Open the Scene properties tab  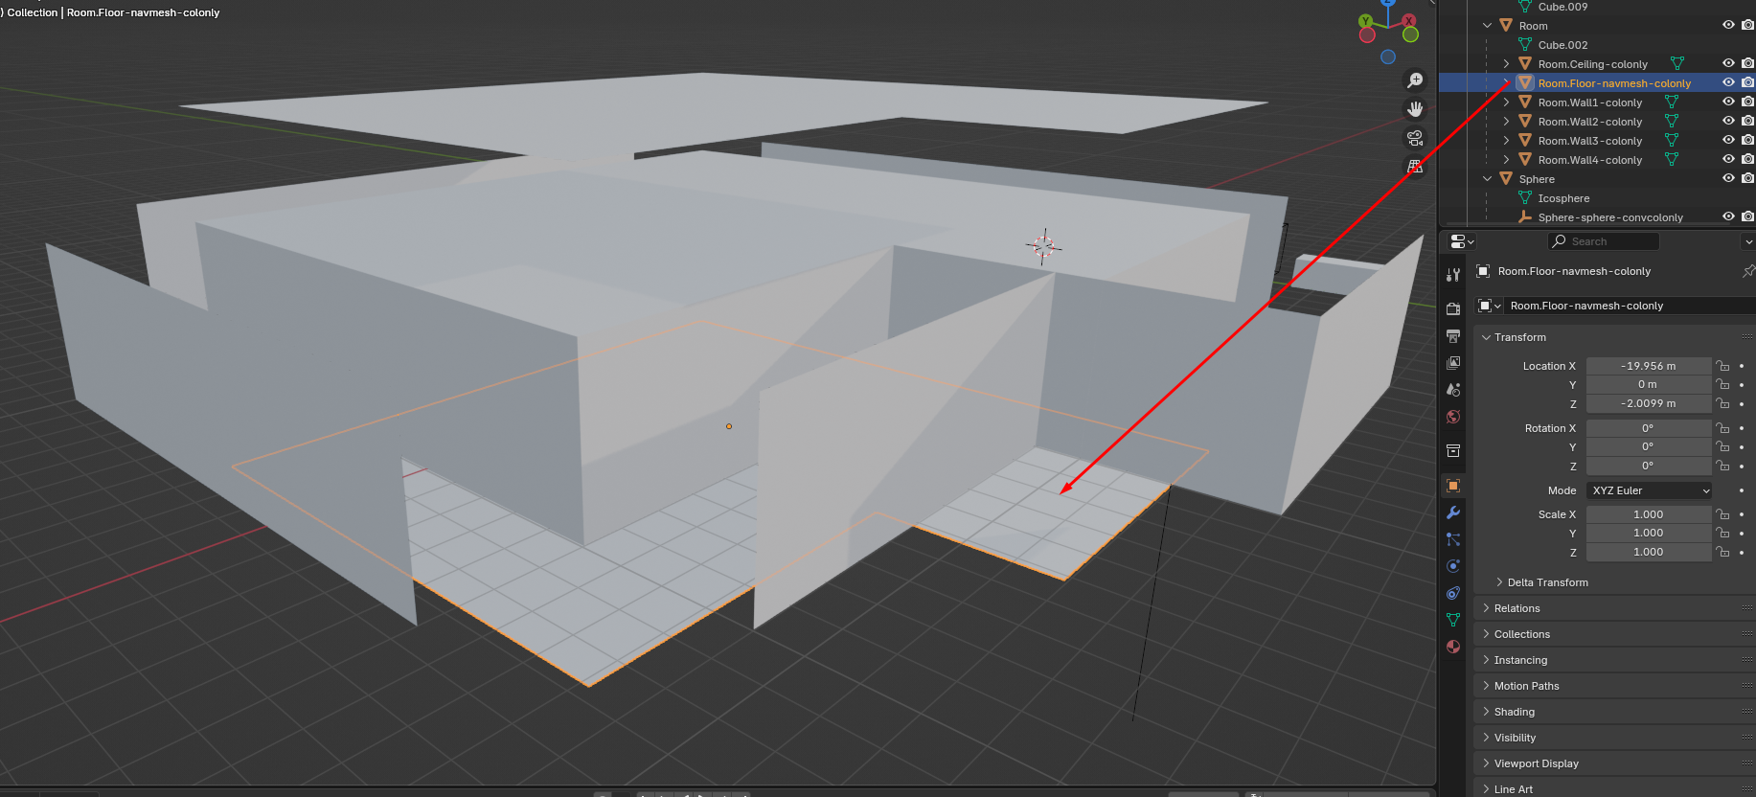click(1453, 390)
